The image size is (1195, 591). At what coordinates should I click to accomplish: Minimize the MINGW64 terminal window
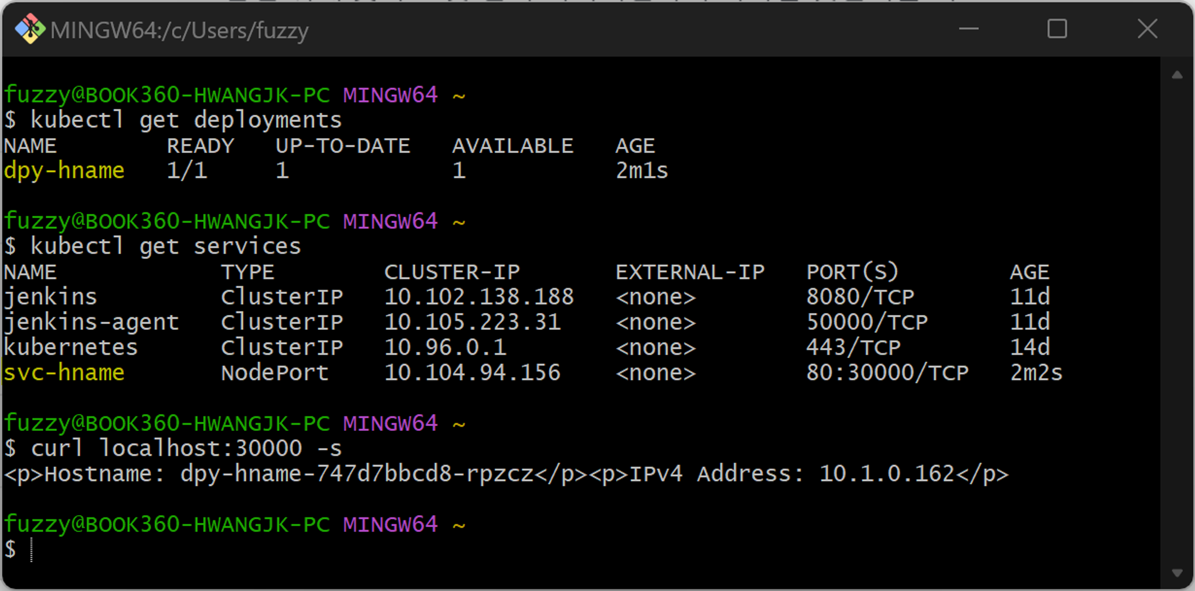click(x=969, y=29)
